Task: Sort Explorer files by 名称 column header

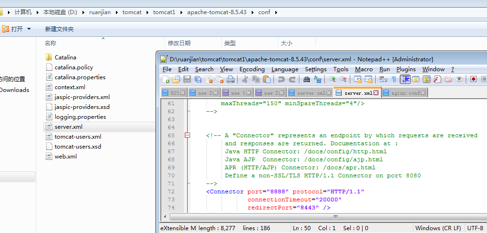Action: (x=50, y=43)
